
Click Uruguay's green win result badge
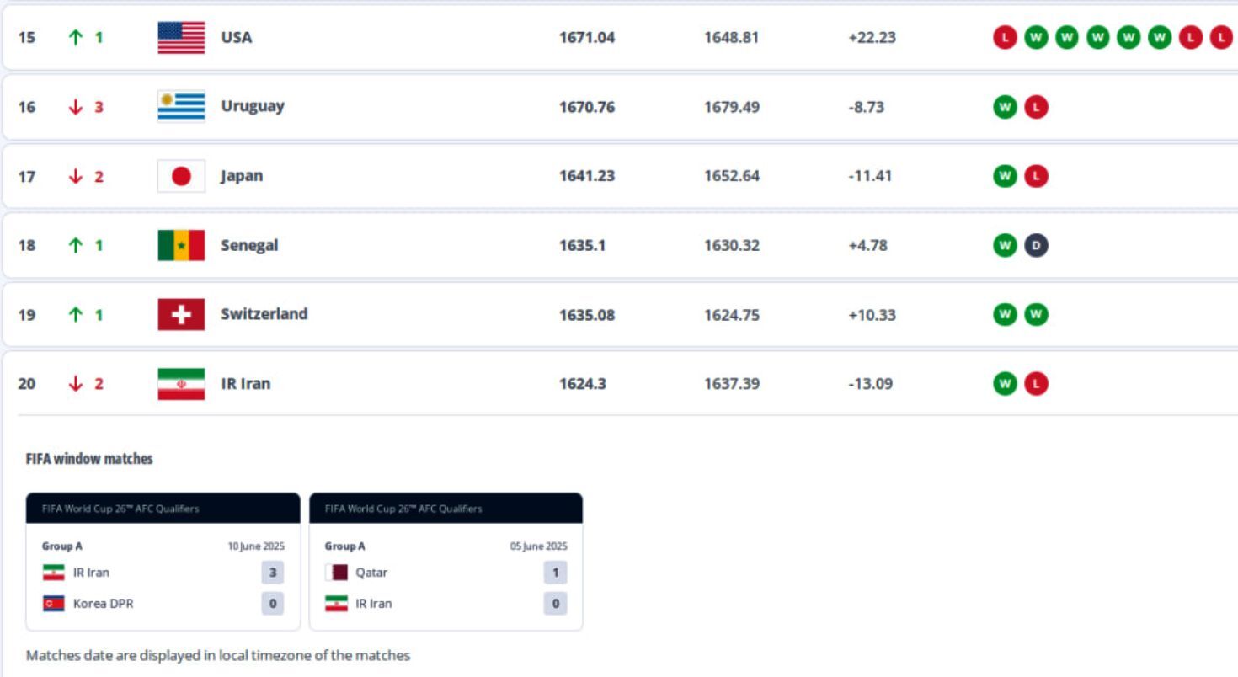point(1005,107)
